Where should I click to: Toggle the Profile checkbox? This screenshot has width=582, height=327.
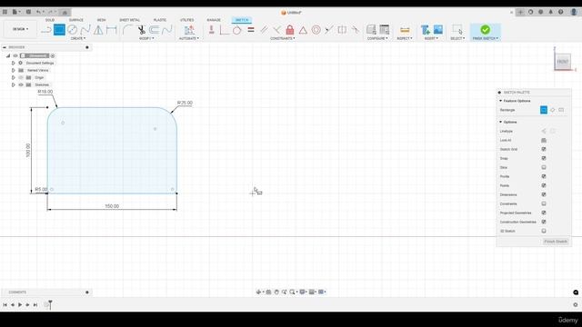(x=544, y=176)
